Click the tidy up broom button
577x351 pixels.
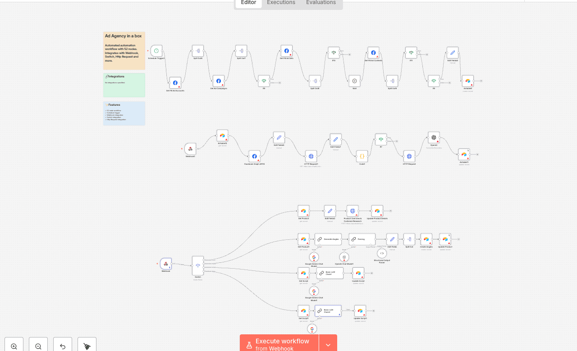pyautogui.click(x=87, y=346)
